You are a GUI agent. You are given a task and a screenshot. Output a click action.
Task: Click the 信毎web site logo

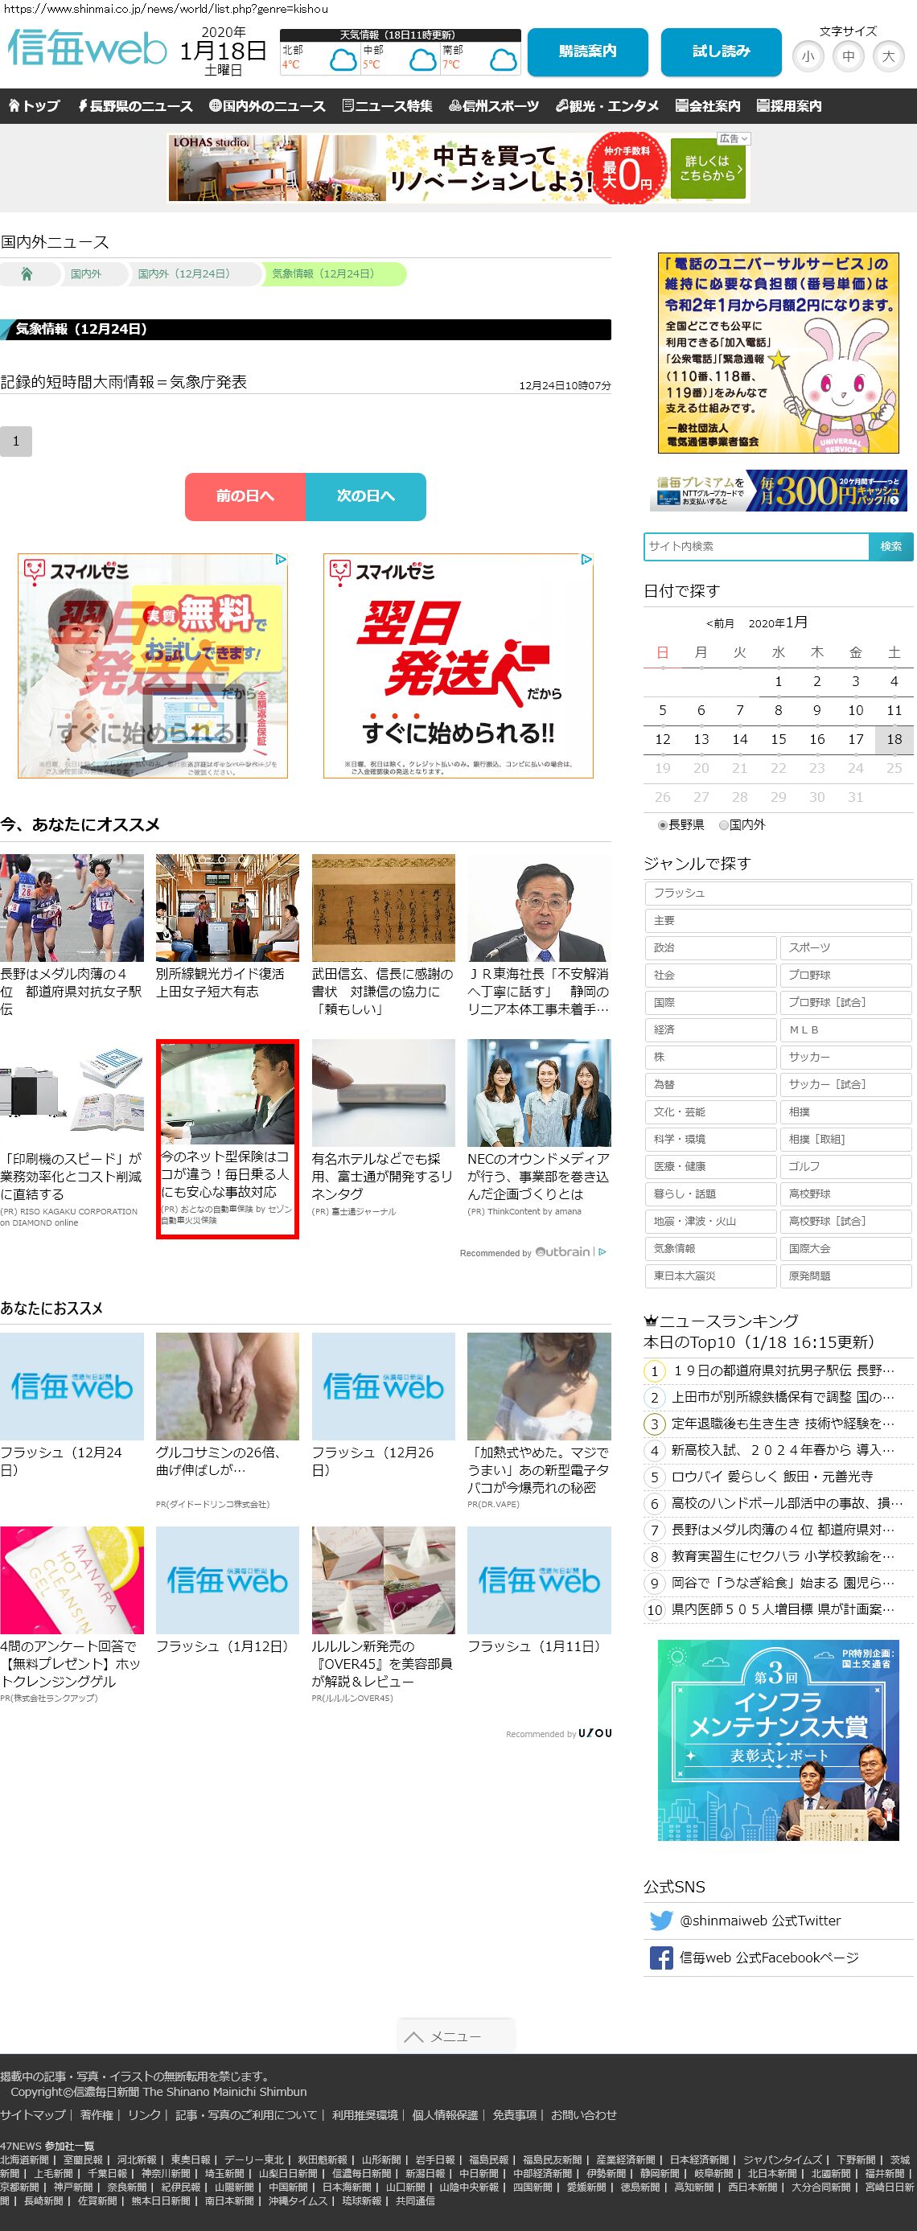point(87,48)
